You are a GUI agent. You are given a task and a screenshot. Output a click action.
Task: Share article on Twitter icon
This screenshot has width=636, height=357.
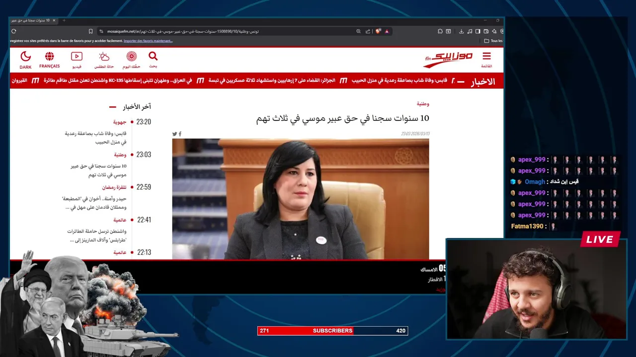click(174, 134)
